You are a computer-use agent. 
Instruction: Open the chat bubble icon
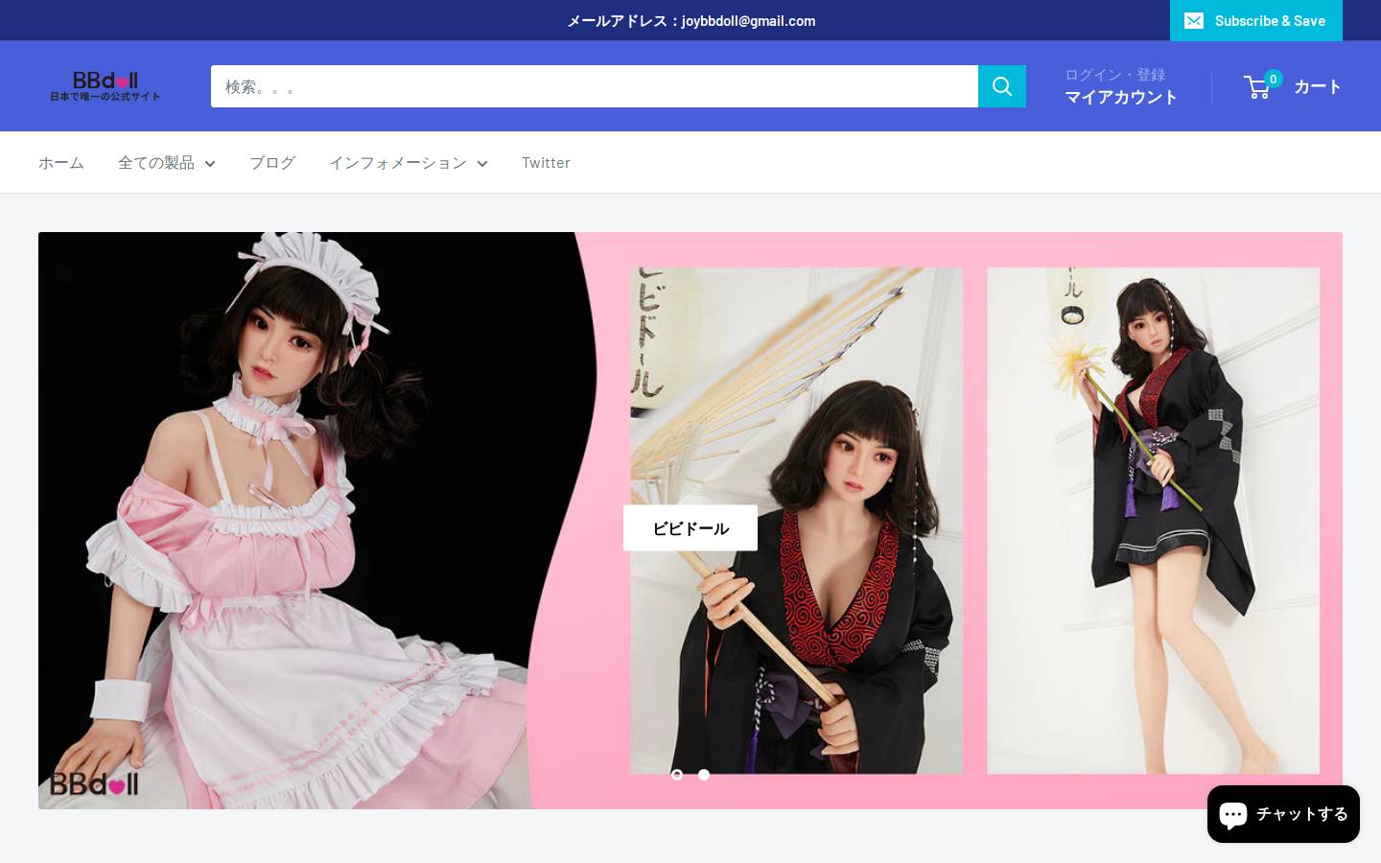[1233, 814]
